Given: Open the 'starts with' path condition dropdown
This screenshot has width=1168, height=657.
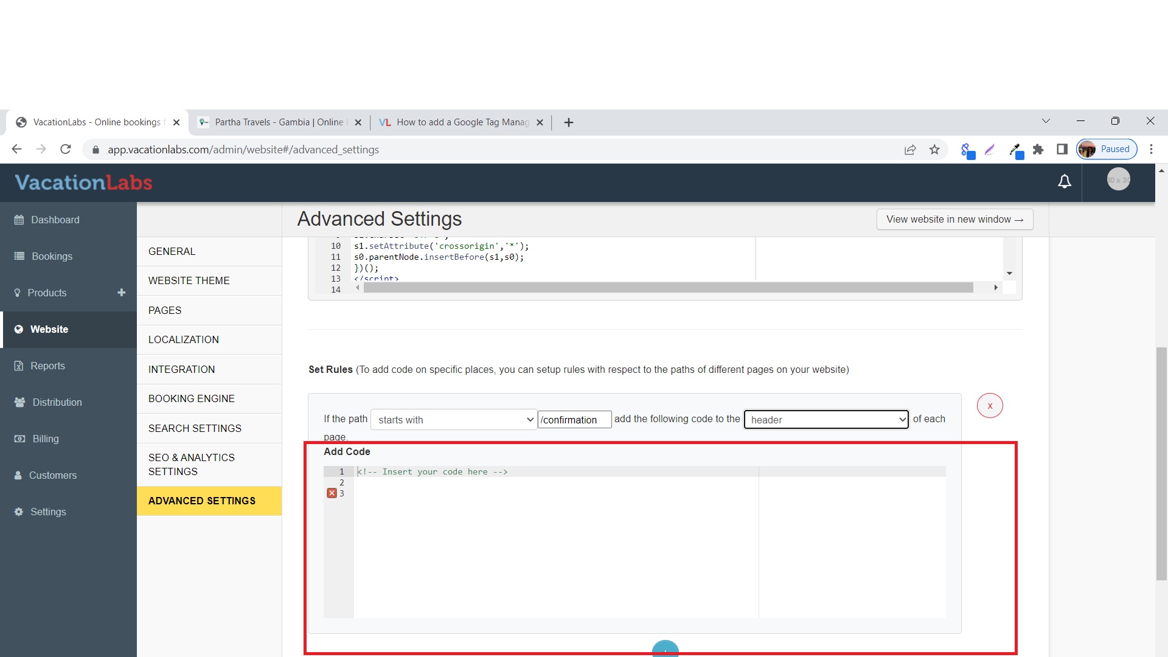Looking at the screenshot, I should click(x=453, y=420).
